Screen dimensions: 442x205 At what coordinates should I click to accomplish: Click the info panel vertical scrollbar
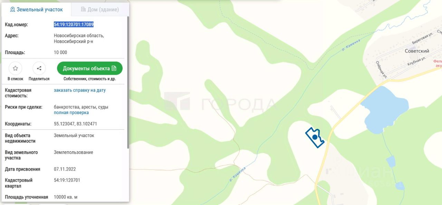tap(128, 83)
